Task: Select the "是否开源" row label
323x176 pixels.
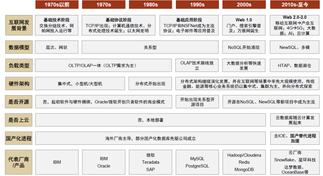Action: tap(19, 102)
